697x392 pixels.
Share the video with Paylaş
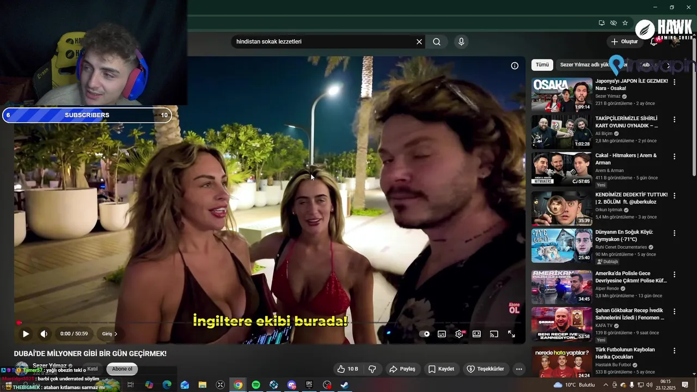tap(402, 369)
